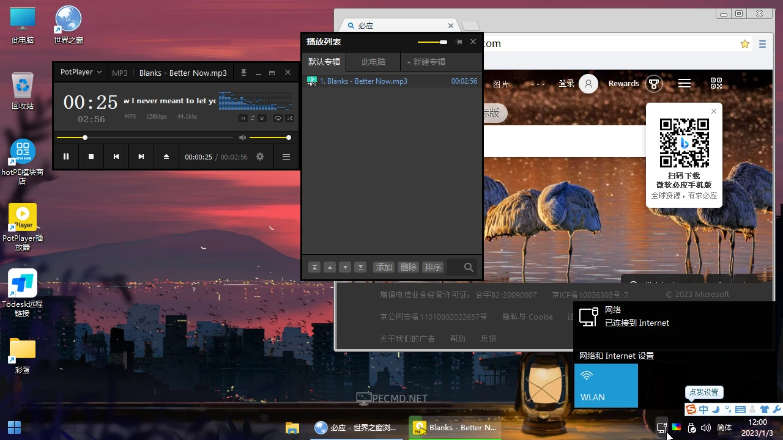Screen dimensions: 783x440
Task: Set A-B repeat end point B
Action: coord(262,118)
